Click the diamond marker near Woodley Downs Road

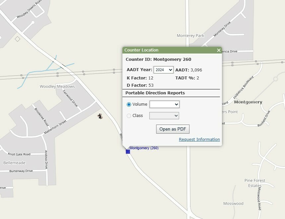coord(18,39)
